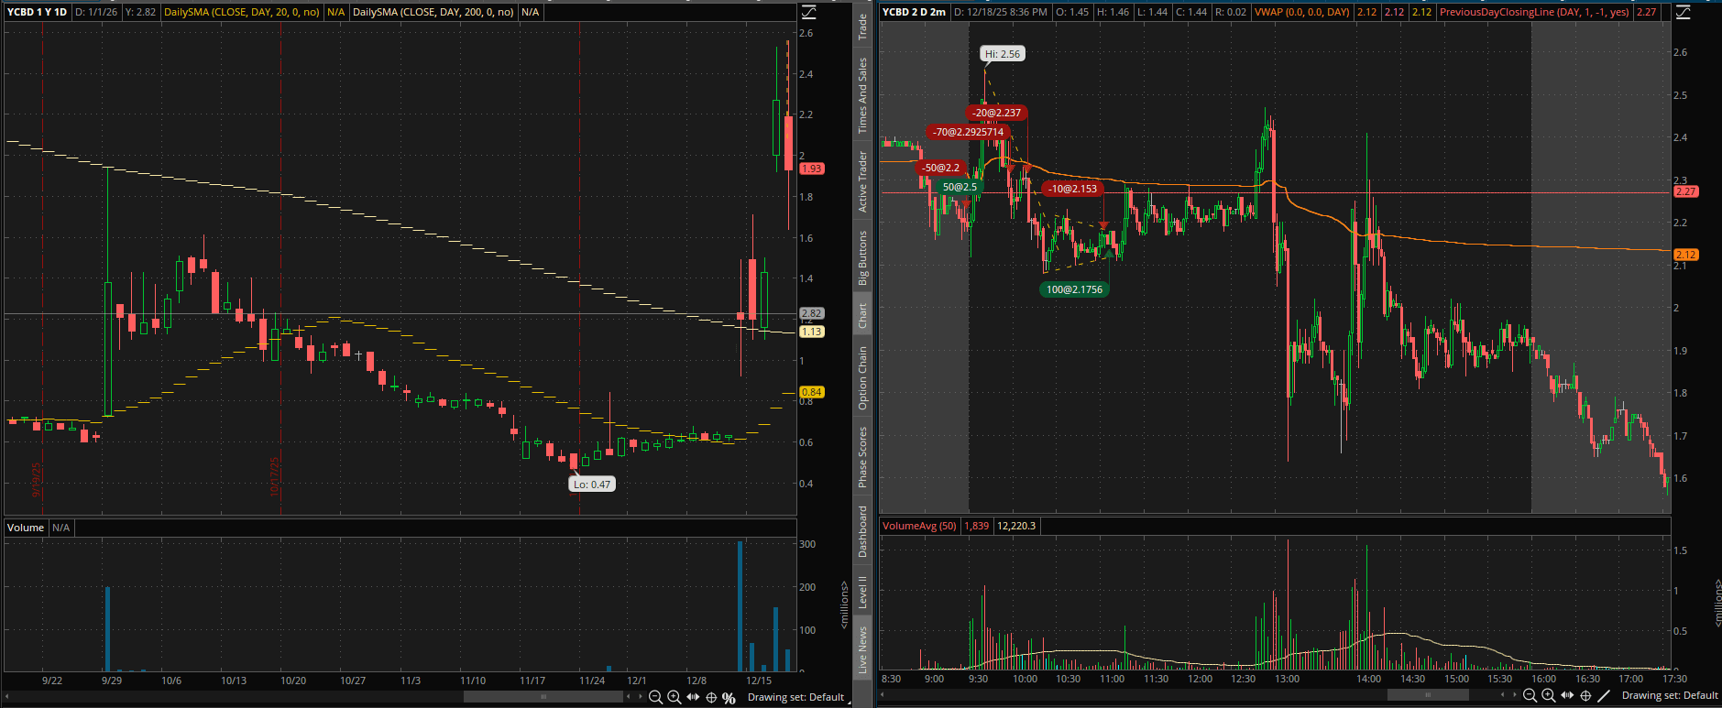Viewport: 1722px width, 708px height.
Task: Switch to Phase Scores side tab
Action: 862,456
